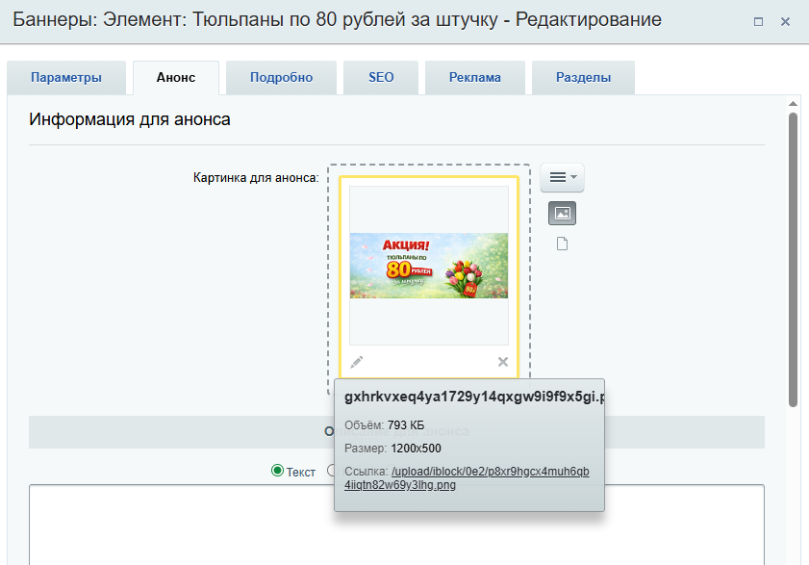Close the editing dialog window
809x565 pixels.
[x=785, y=21]
